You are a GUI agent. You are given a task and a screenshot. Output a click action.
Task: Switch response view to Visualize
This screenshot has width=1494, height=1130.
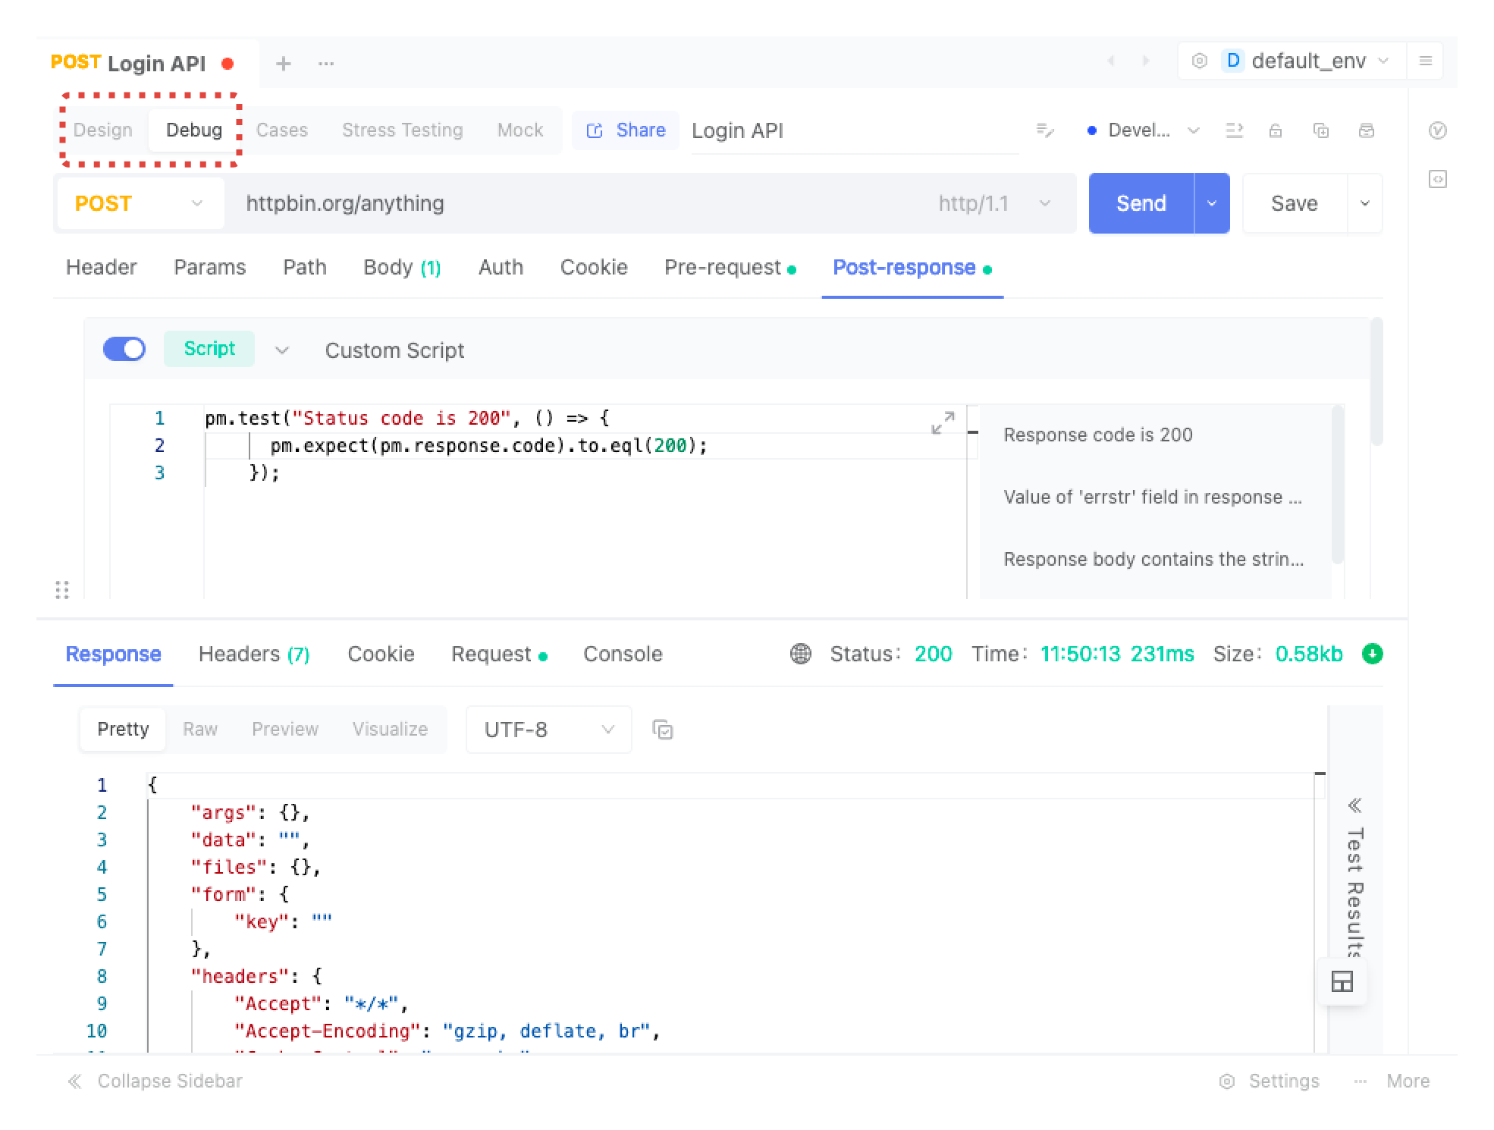click(x=390, y=729)
